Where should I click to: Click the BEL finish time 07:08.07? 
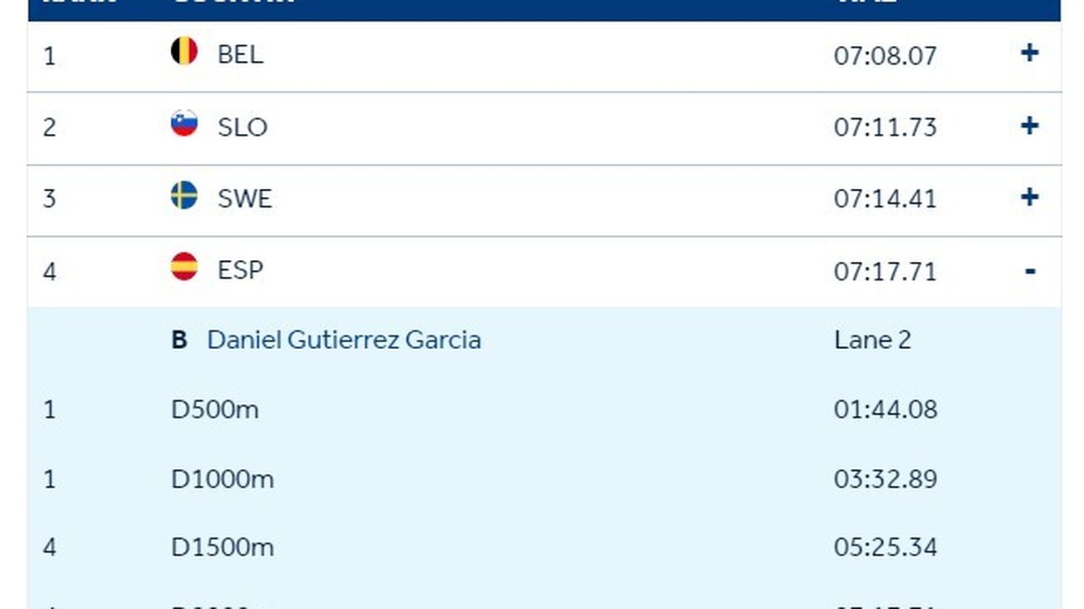click(x=885, y=55)
